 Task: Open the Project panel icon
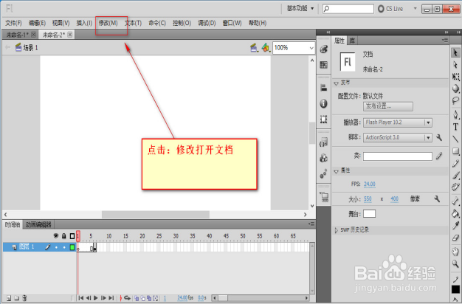[324, 196]
